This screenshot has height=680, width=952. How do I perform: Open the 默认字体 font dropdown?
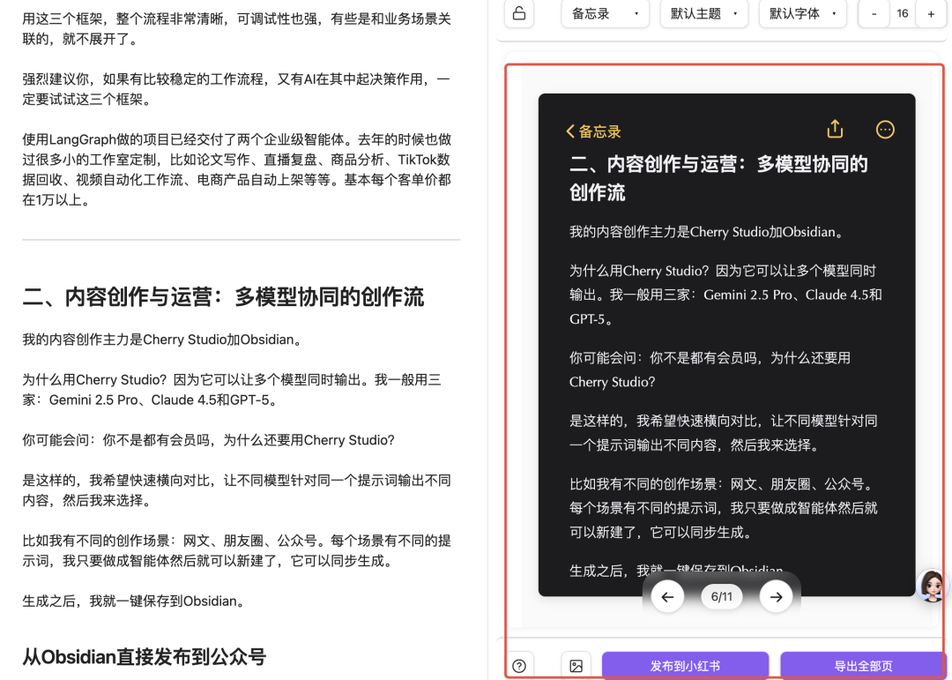[802, 13]
